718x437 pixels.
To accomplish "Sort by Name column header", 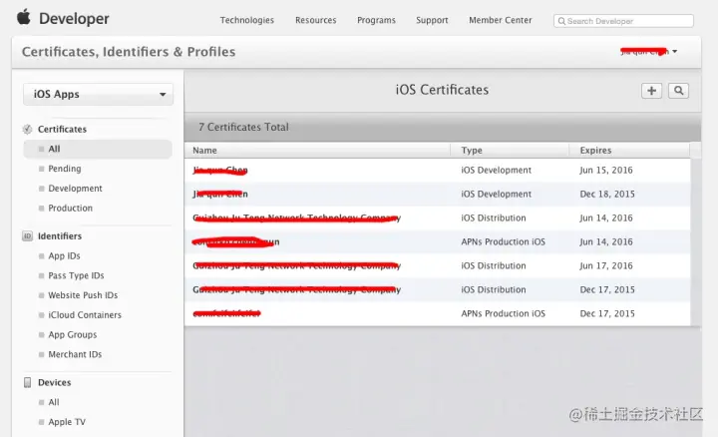I will click(x=317, y=151).
